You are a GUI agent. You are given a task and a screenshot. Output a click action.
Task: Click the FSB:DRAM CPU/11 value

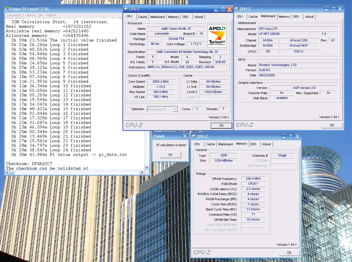[253, 184]
